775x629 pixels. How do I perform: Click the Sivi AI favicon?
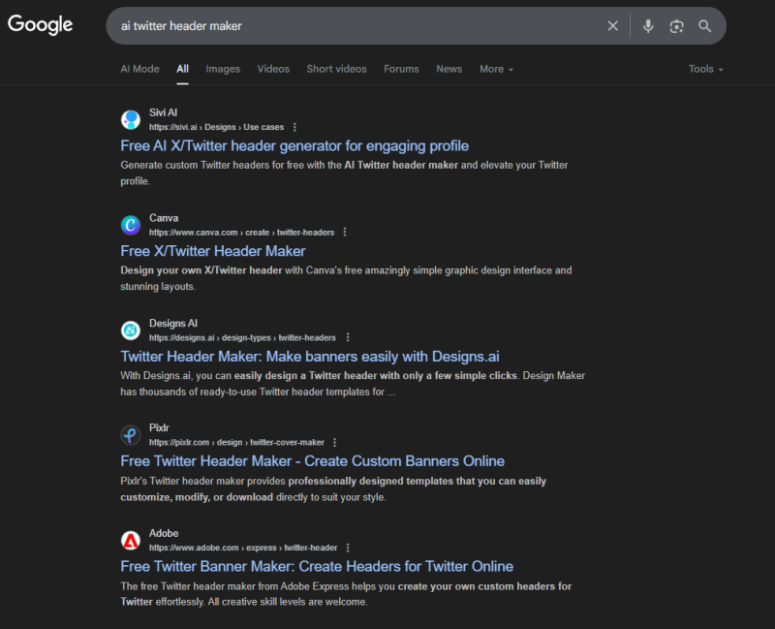[x=131, y=119]
